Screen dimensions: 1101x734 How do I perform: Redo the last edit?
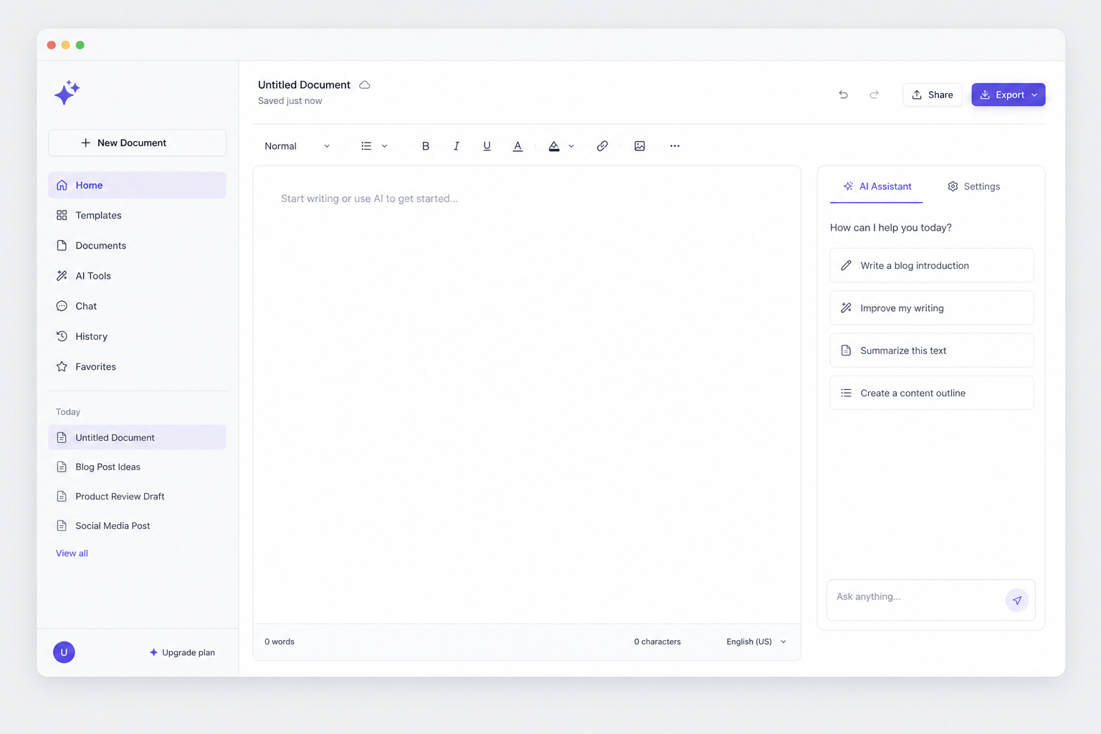click(x=874, y=95)
